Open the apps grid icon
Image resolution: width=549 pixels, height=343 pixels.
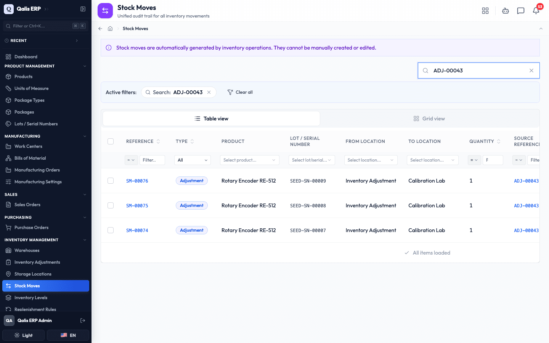[485, 11]
